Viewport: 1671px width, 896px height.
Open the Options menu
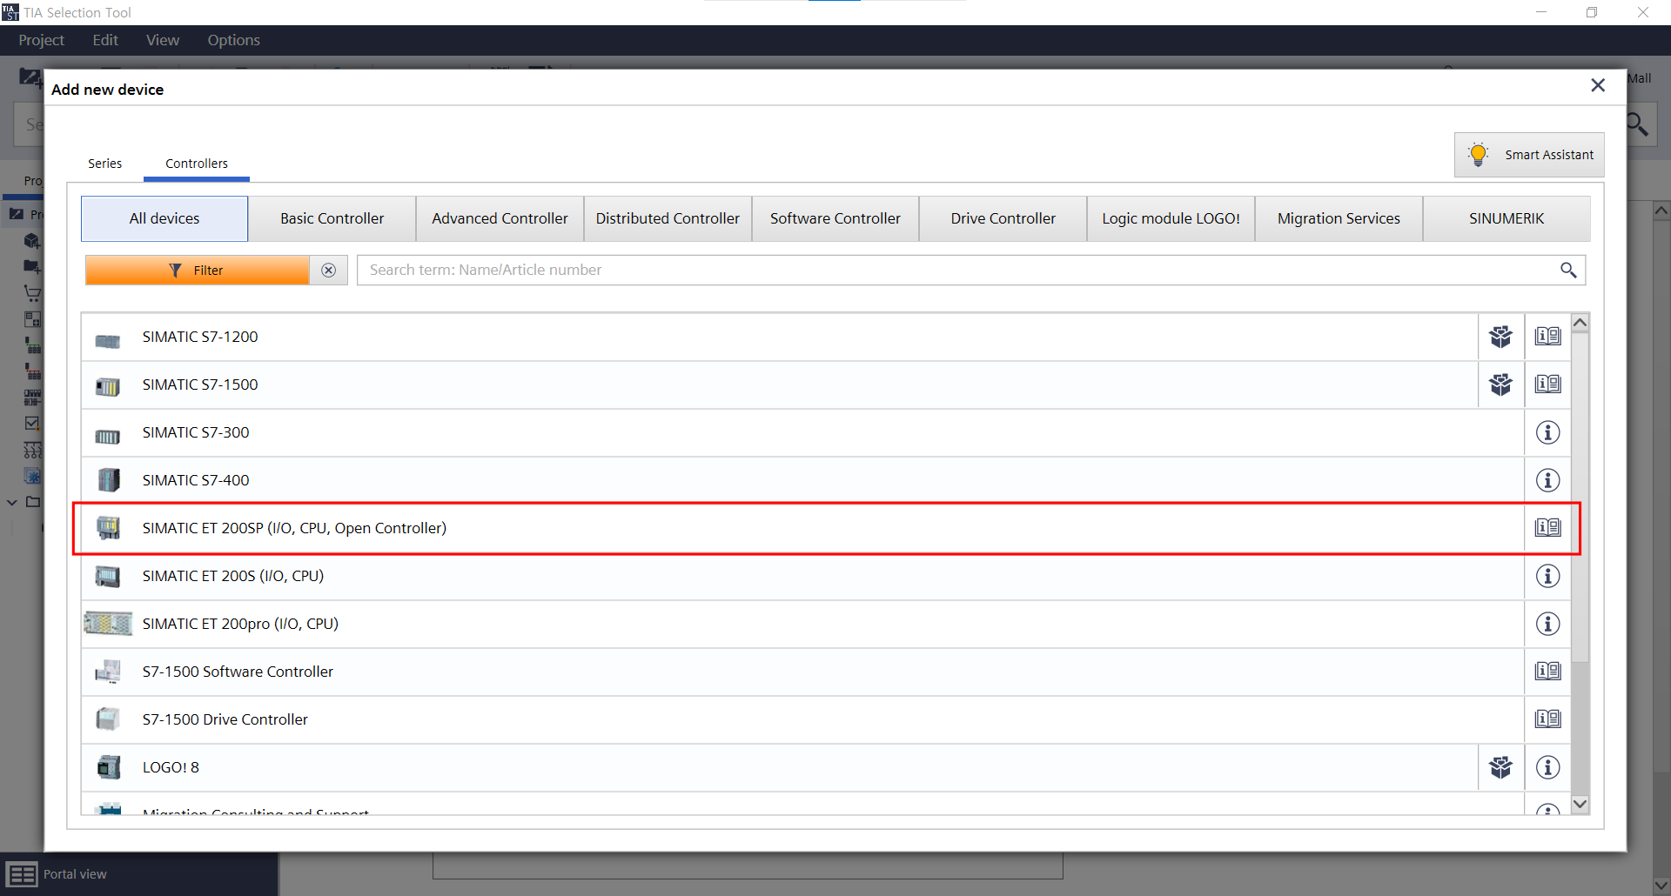pos(233,40)
